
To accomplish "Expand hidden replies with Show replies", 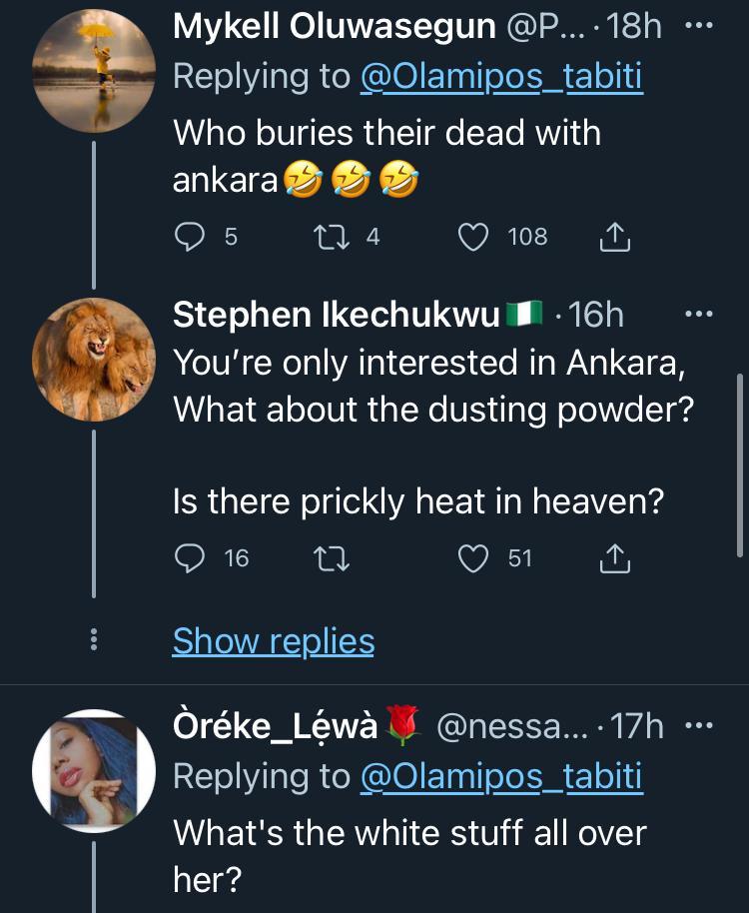I will (274, 641).
